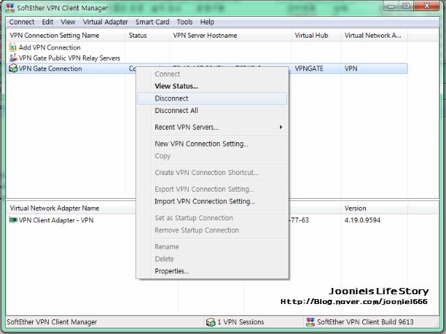Open the Help menu
This screenshot has width=446, height=334.
click(207, 22)
